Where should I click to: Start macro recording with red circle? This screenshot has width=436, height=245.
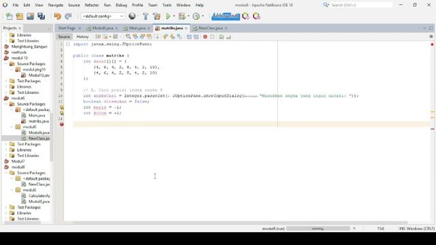(x=205, y=37)
